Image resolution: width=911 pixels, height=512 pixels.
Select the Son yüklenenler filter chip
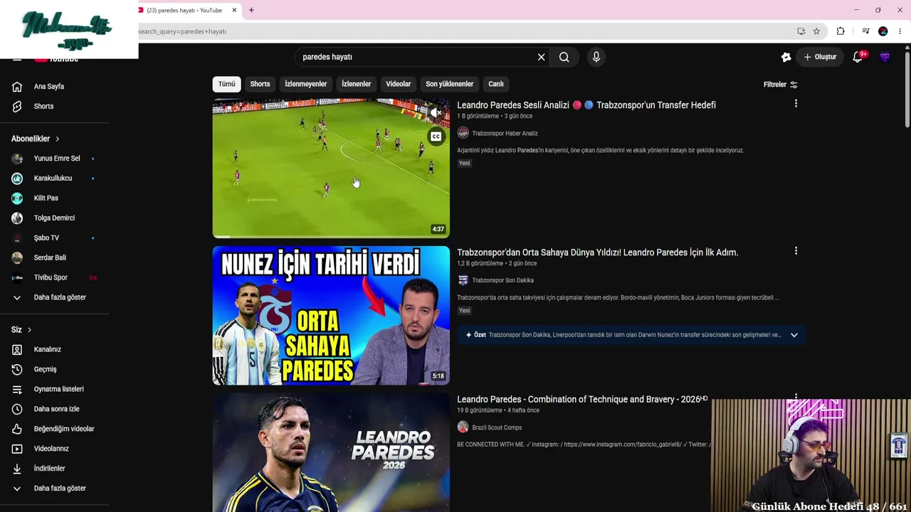449,84
